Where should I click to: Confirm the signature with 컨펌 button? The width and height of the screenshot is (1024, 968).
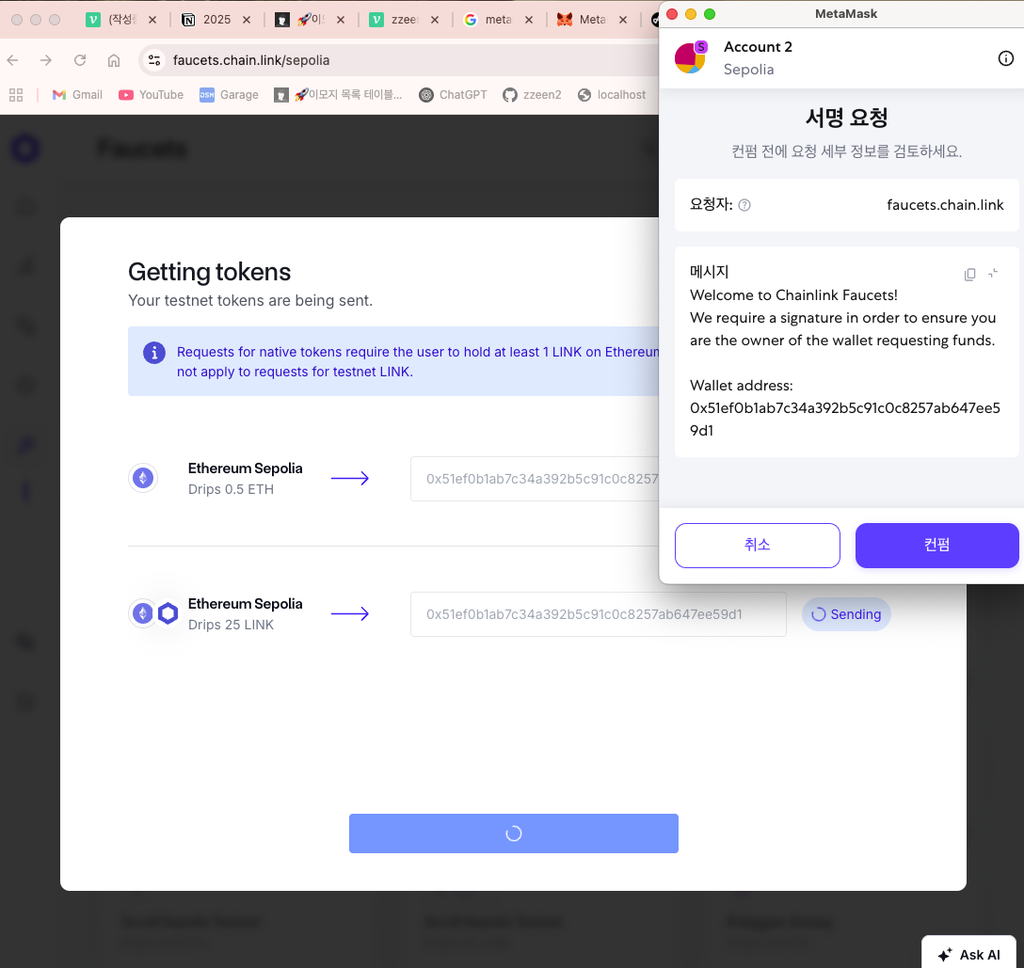[x=936, y=545]
